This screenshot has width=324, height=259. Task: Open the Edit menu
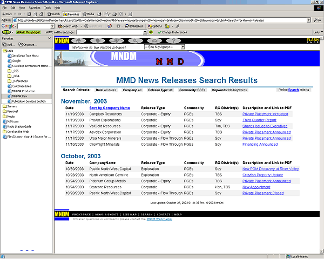click(x=13, y=8)
